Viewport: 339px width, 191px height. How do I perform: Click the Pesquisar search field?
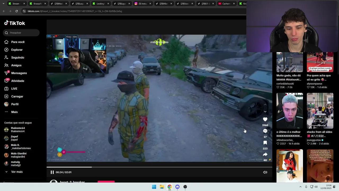tap(21, 33)
